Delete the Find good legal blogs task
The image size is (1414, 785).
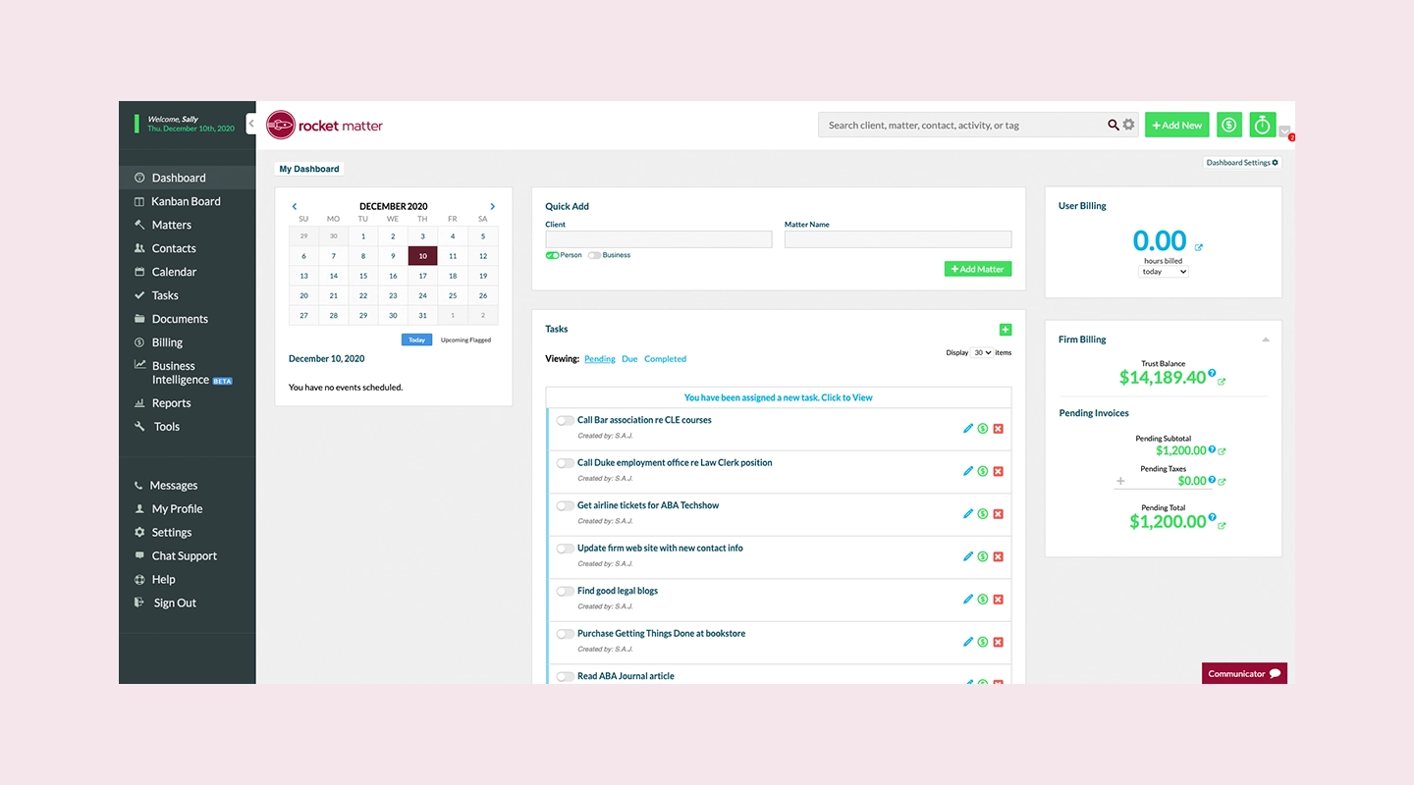click(999, 600)
